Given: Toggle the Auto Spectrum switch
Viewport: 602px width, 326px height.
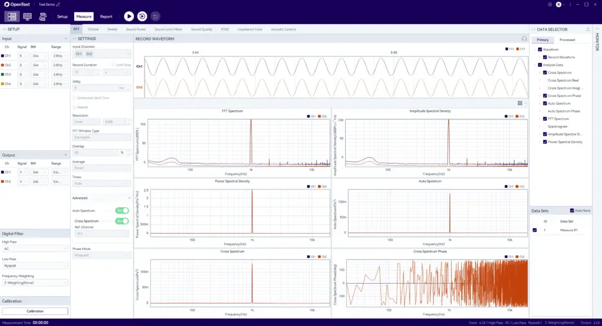Looking at the screenshot, I should pos(122,210).
